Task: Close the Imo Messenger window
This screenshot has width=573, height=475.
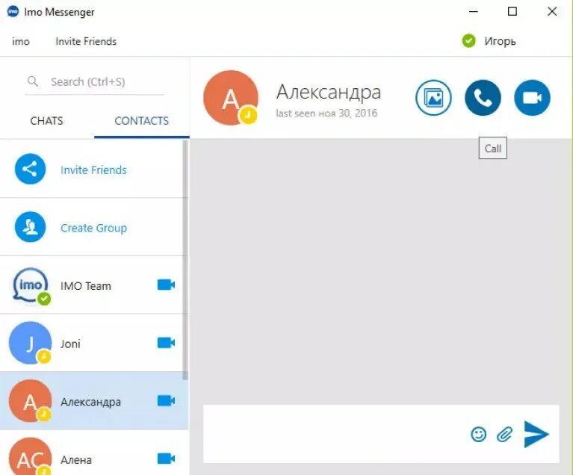Action: [x=552, y=11]
